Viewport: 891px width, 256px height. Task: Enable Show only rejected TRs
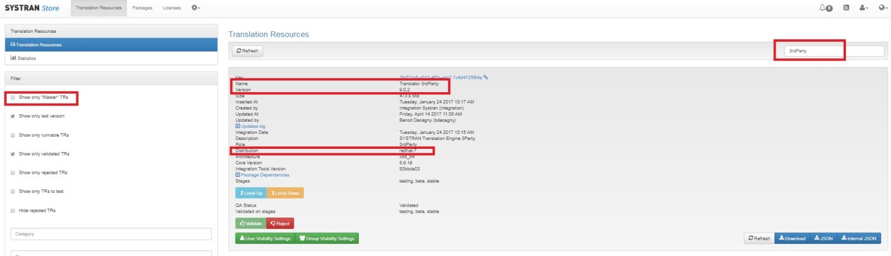click(x=13, y=173)
